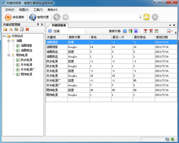Toggle the all search engines list icon
Screen dimensions: 179x143
click(x=125, y=31)
